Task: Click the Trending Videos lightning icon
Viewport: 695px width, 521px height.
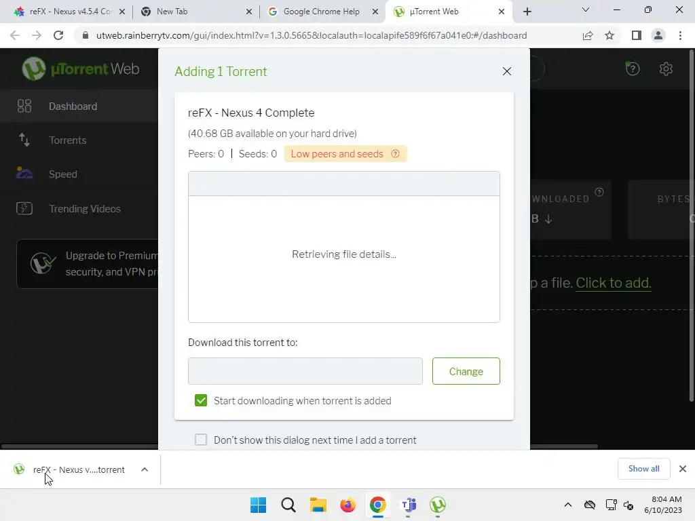Action: click(x=24, y=208)
